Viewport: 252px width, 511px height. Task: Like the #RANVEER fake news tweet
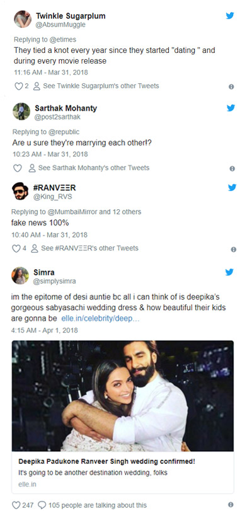(x=16, y=248)
